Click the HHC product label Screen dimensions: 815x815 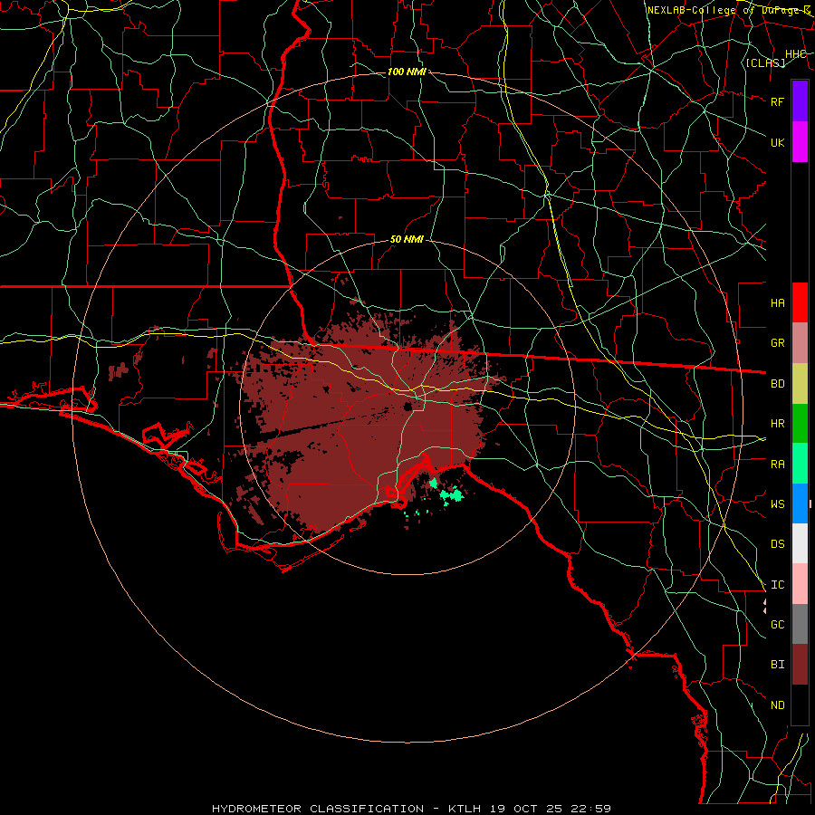pyautogui.click(x=796, y=54)
